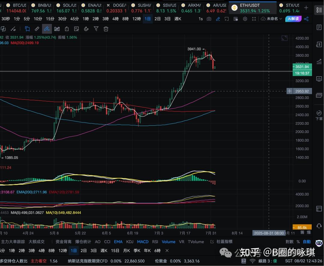The image size is (324, 266).
Task: Enable the RSI indicator
Action: (155, 242)
